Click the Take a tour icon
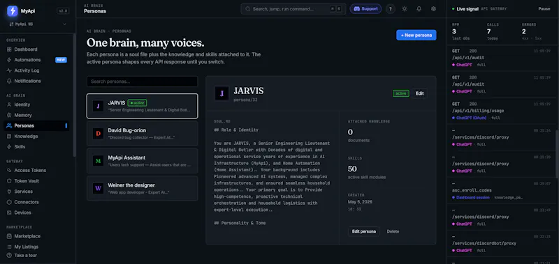Viewport: 559px width, 264px height. pos(9,256)
